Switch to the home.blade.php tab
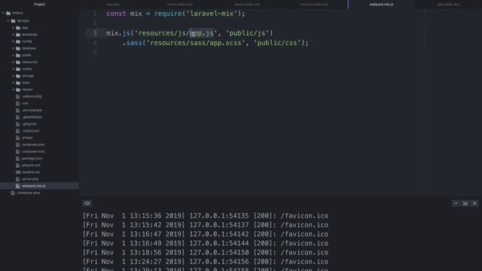This screenshot has width=482, height=271. tap(180, 5)
